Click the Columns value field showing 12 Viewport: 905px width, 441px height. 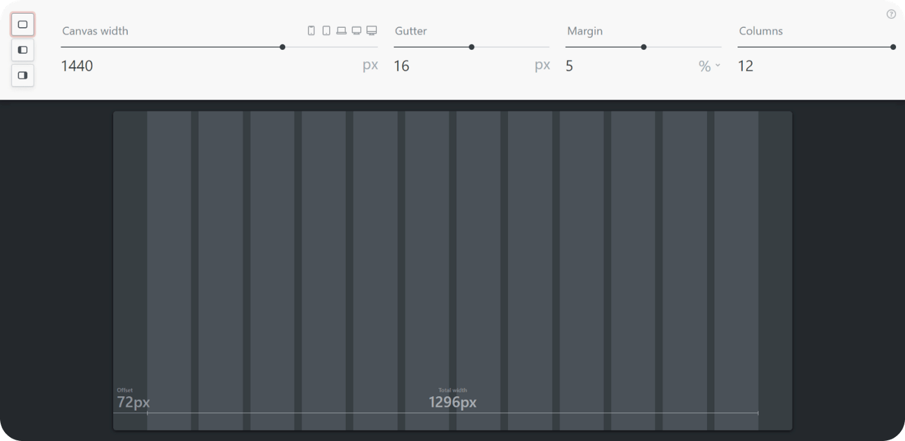745,66
